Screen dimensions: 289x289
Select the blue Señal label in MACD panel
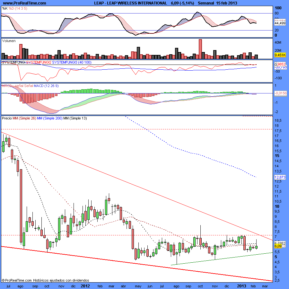coord(28,86)
